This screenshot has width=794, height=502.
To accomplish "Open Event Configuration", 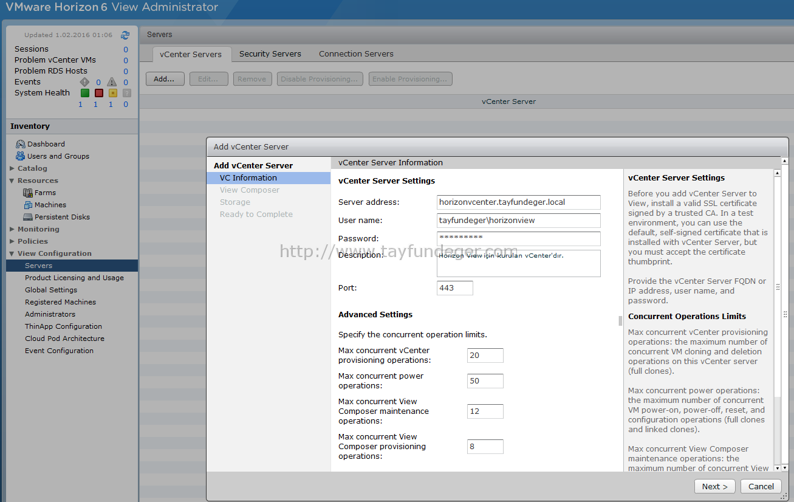I will point(59,351).
